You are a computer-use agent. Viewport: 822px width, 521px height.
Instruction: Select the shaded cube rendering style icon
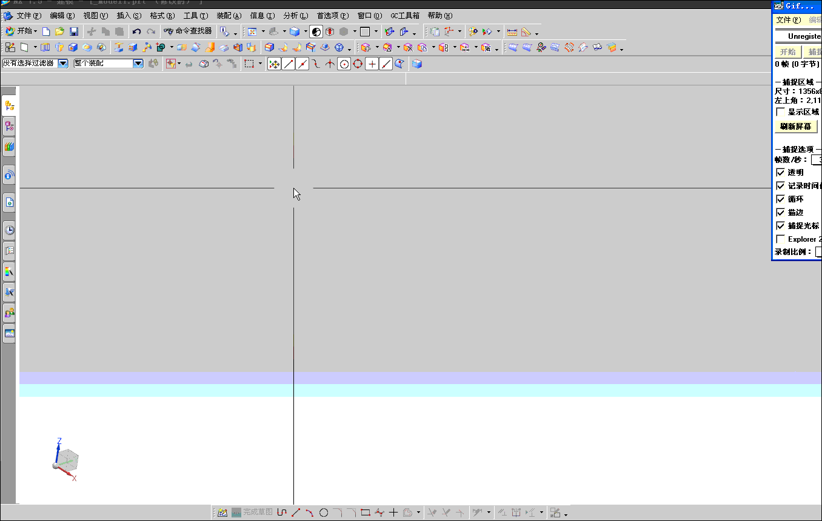pyautogui.click(x=295, y=32)
